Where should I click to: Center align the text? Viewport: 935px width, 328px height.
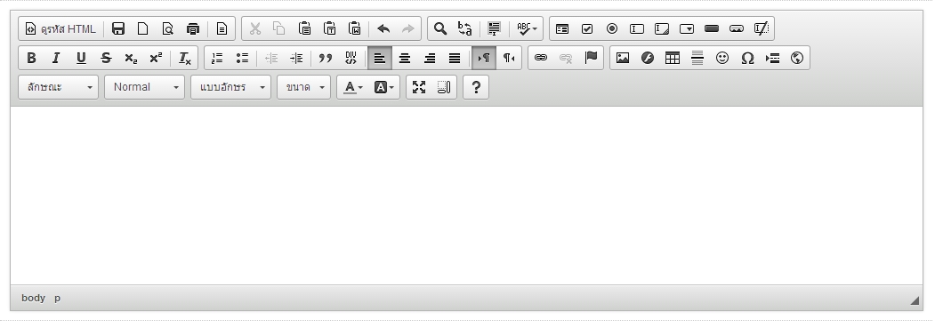coord(405,58)
